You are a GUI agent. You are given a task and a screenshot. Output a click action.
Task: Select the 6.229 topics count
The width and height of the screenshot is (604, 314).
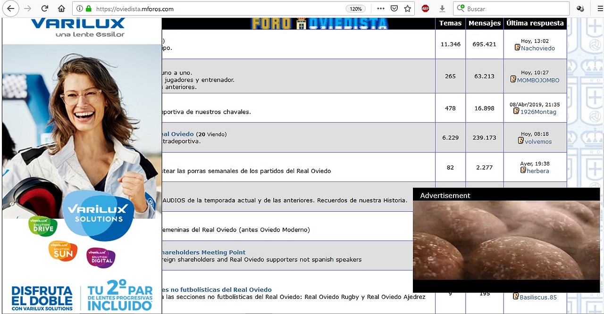tap(450, 138)
